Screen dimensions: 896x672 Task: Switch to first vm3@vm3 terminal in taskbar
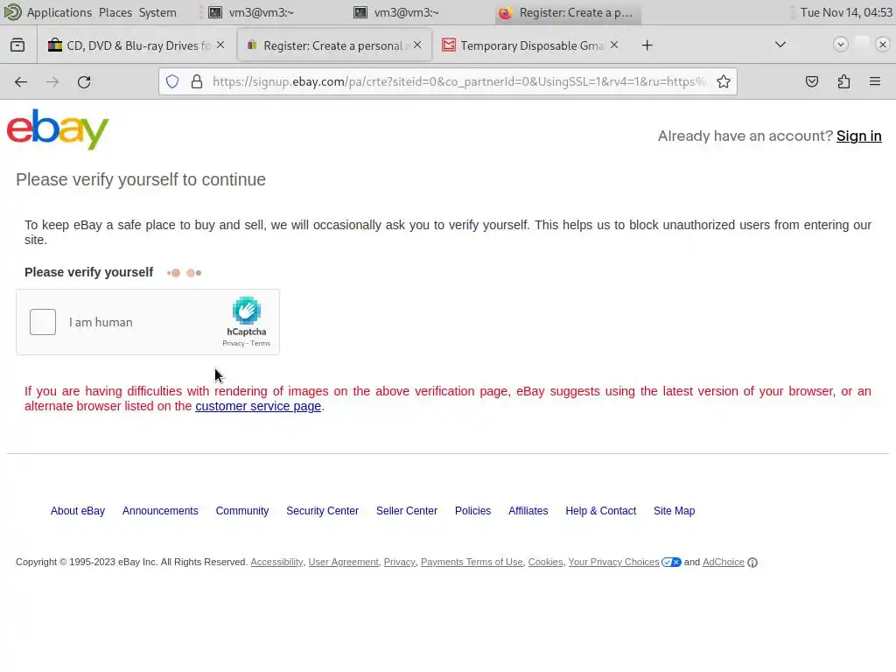point(251,12)
